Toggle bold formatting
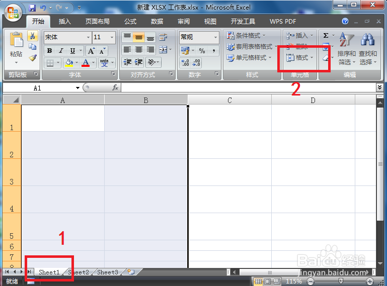 coord(50,51)
